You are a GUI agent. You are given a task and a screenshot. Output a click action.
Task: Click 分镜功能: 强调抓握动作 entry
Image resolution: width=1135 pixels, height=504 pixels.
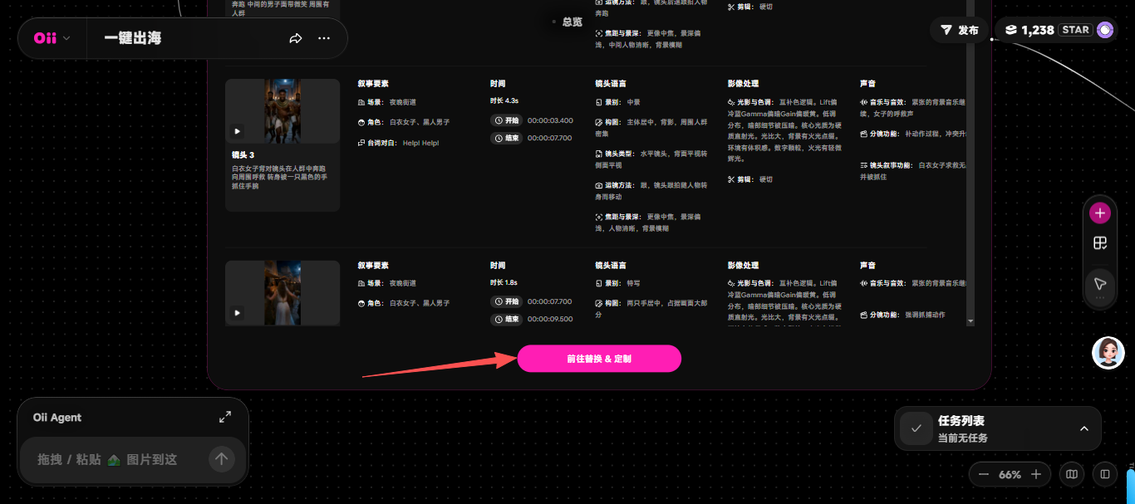(x=902, y=315)
